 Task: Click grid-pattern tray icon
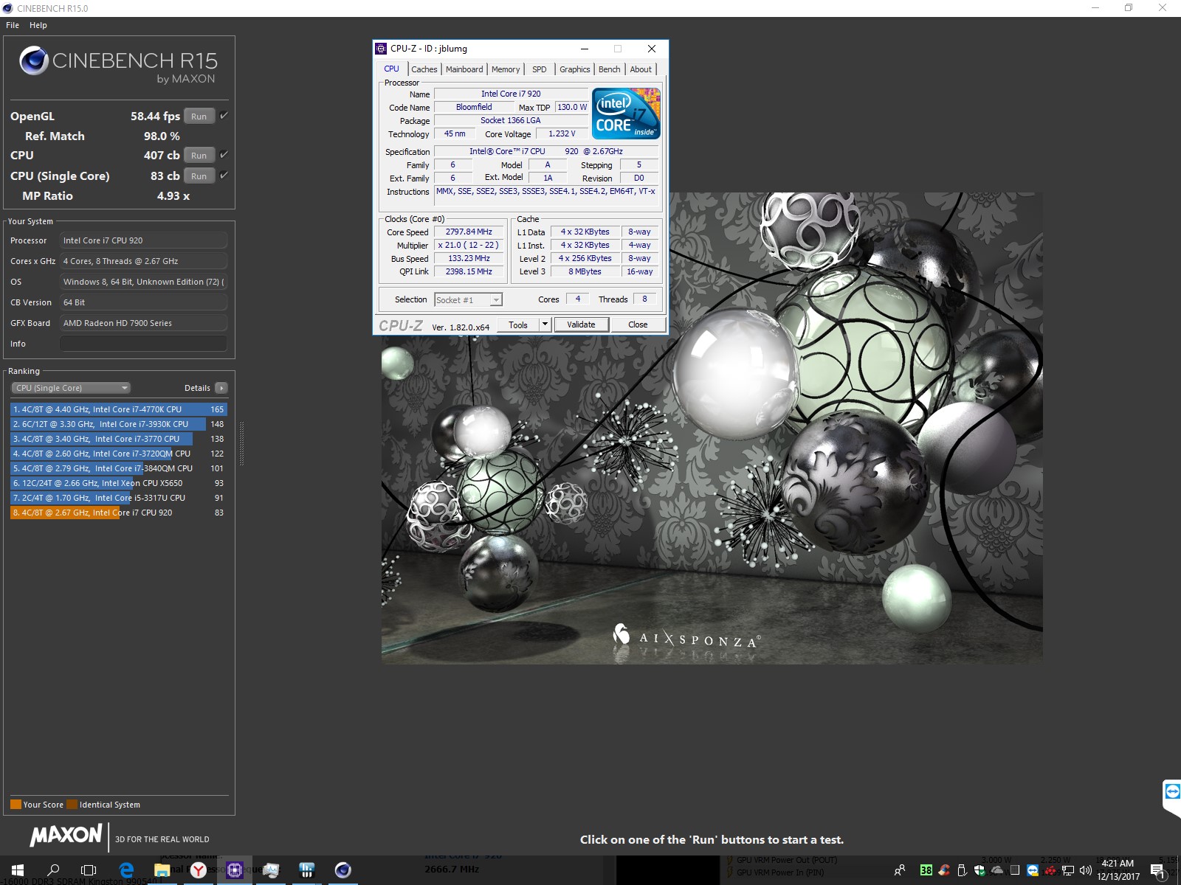click(1015, 870)
